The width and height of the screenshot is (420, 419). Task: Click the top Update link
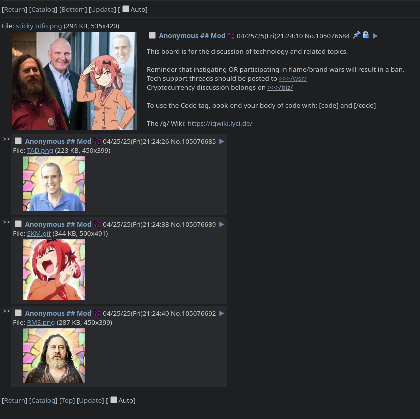[102, 10]
